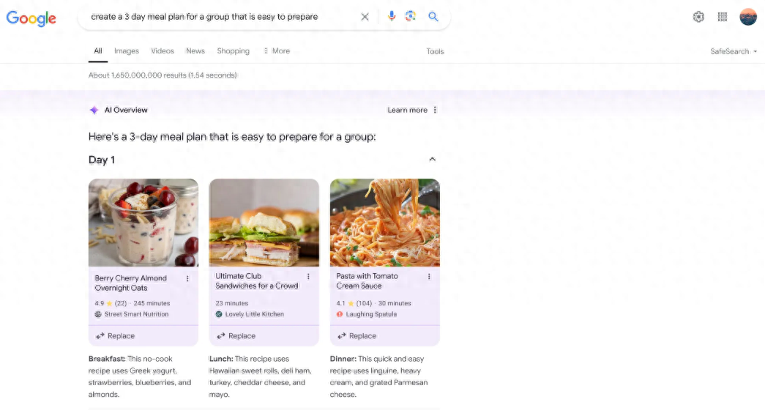
Task: Open the Google apps grid
Action: click(x=723, y=17)
